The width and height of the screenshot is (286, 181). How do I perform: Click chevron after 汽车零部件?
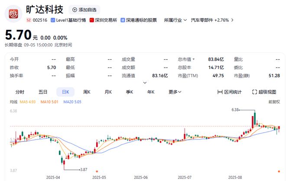pyautogui.click(x=232, y=20)
